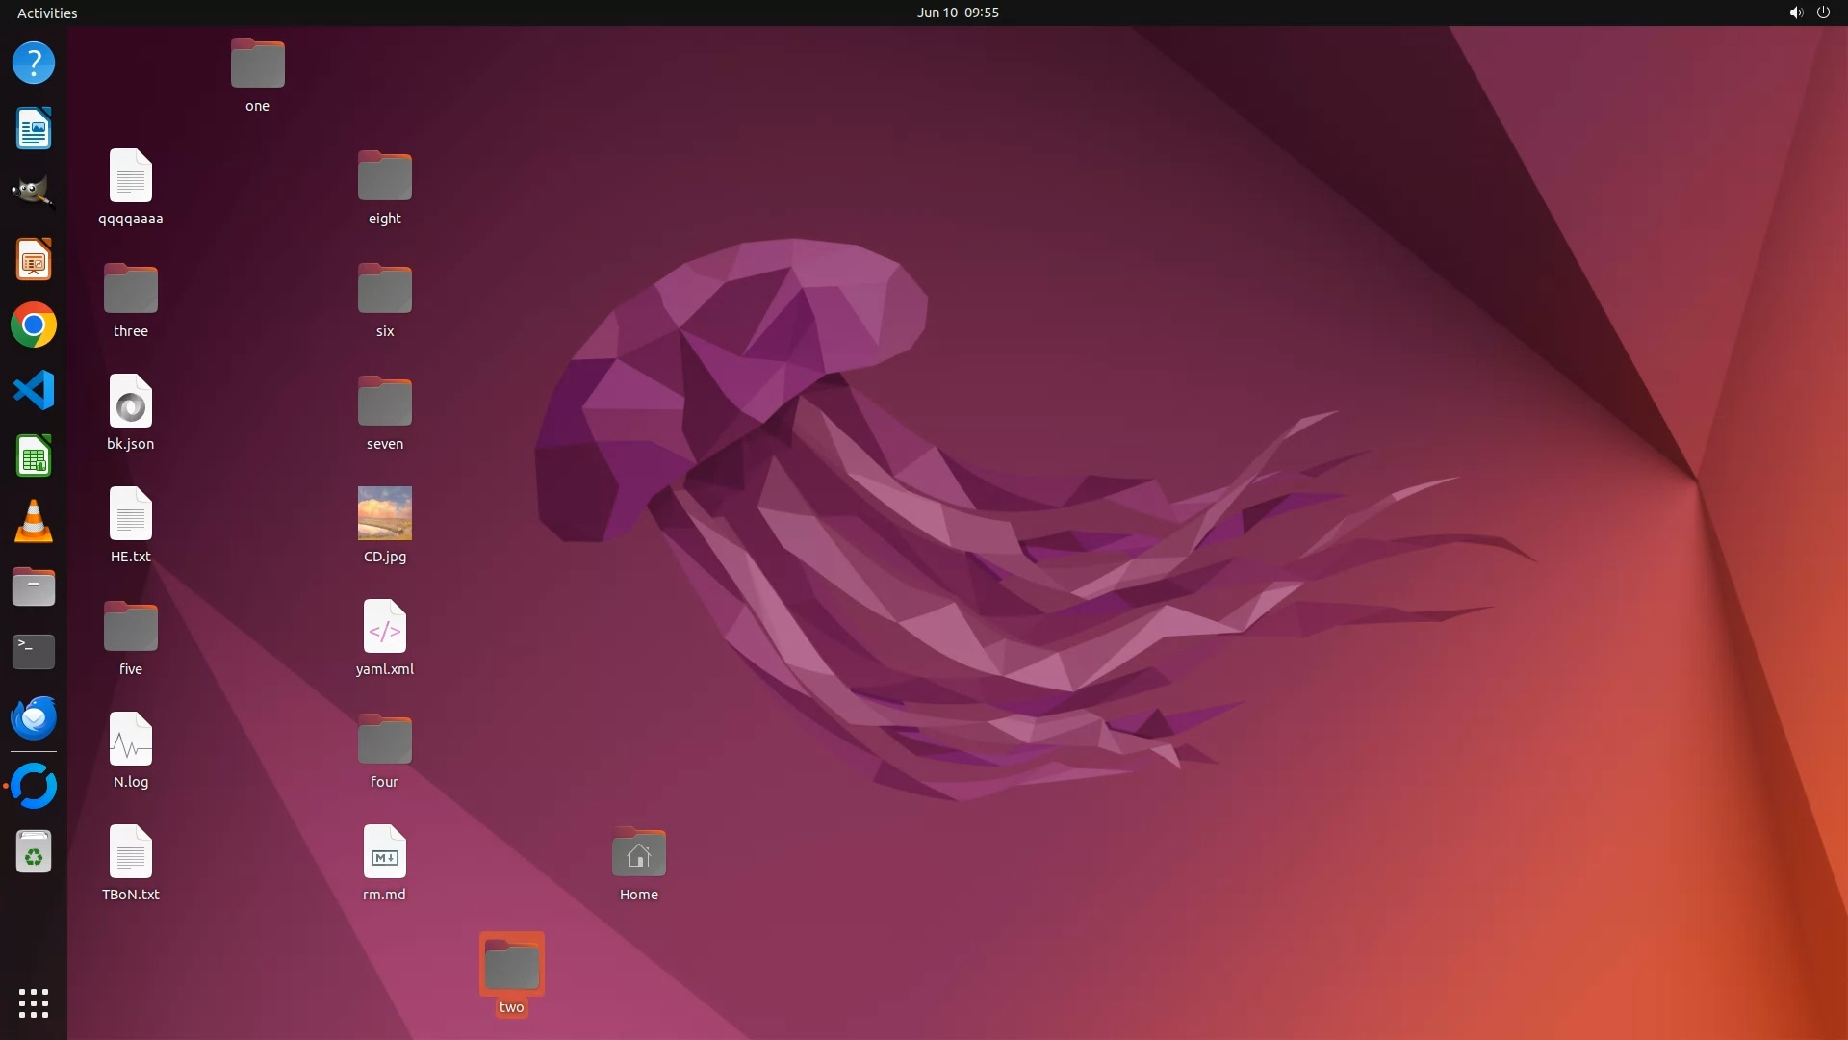
Task: Open LibreOffice Calc from the dock
Action: coord(34,456)
